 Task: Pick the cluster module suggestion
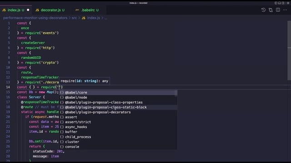[x=118, y=142]
